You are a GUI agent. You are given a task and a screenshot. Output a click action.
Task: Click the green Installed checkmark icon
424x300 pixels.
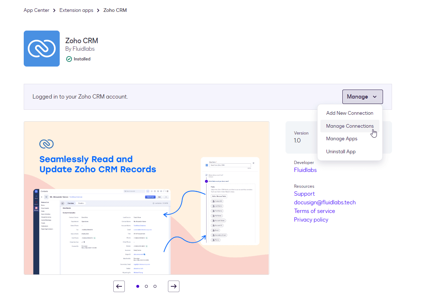[69, 59]
